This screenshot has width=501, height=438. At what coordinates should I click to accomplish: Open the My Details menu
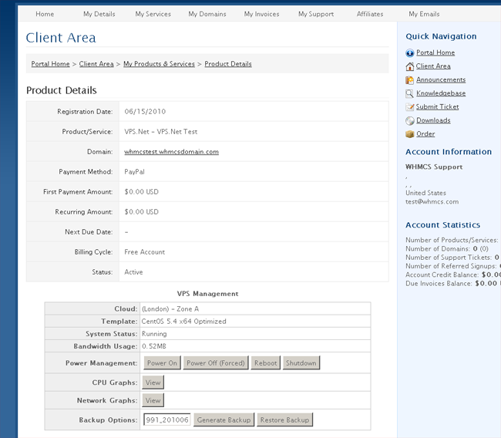pyautogui.click(x=99, y=14)
